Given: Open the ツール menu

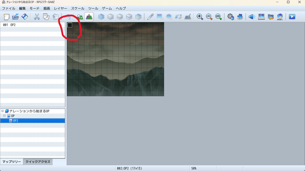Looking at the screenshot, I should (93, 8).
